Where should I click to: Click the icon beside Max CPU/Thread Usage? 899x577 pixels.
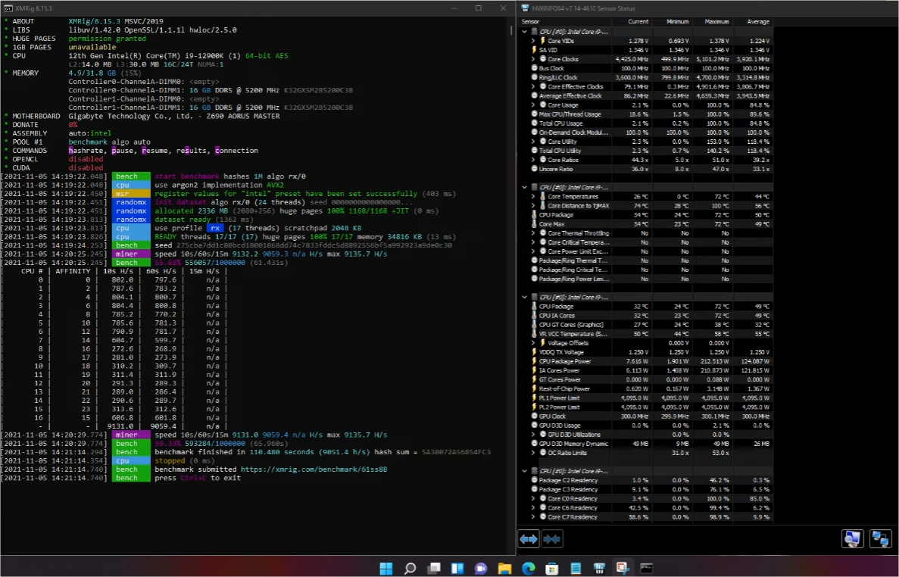coord(535,114)
